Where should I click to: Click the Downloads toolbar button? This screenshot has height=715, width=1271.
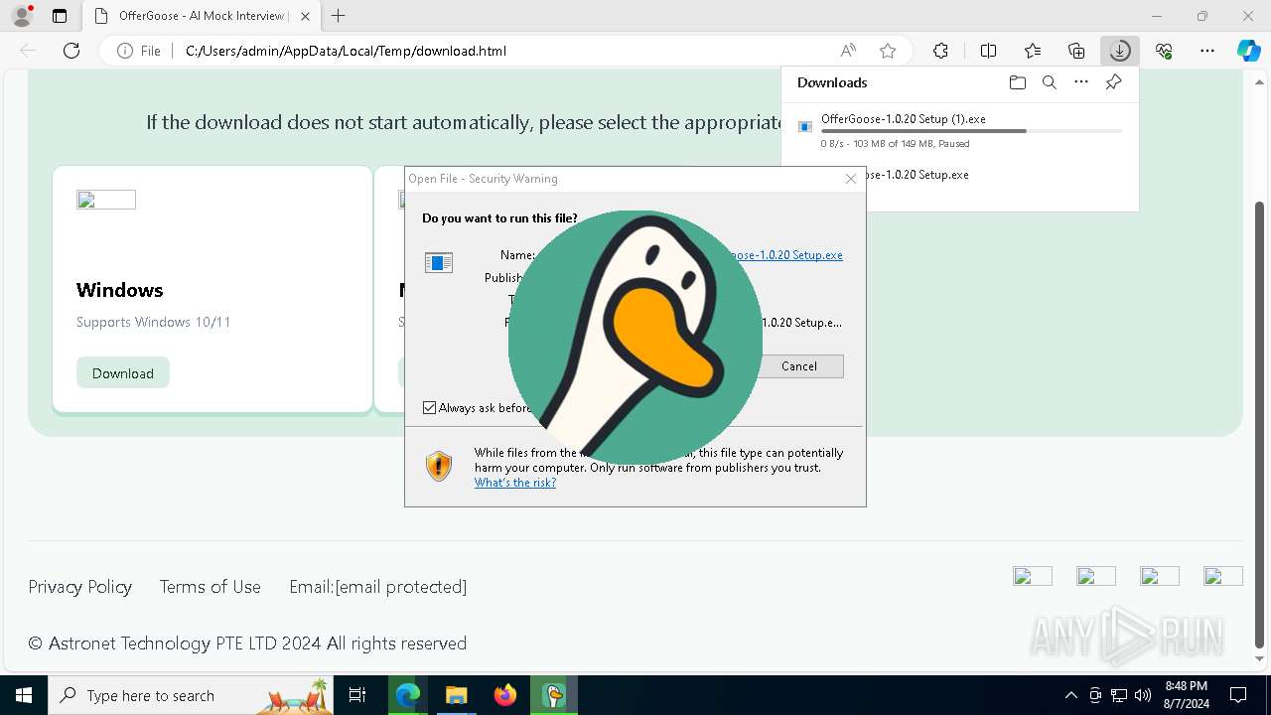pyautogui.click(x=1120, y=51)
